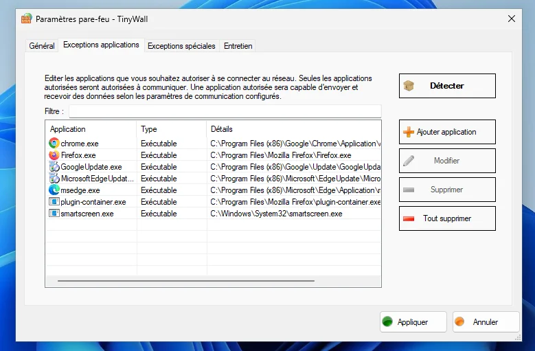Go to the Entretien tab
This screenshot has width=535, height=351.
238,46
